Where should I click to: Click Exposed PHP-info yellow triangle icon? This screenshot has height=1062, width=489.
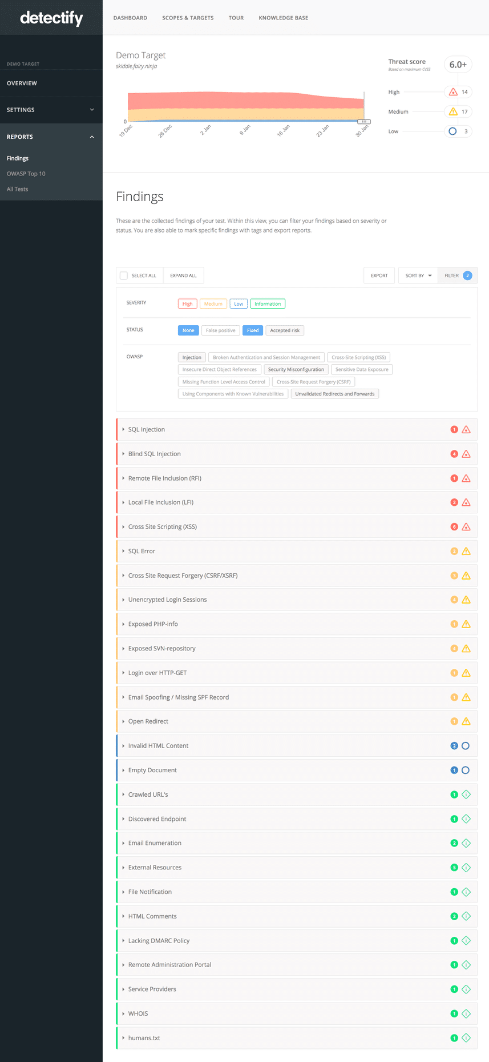coord(466,624)
